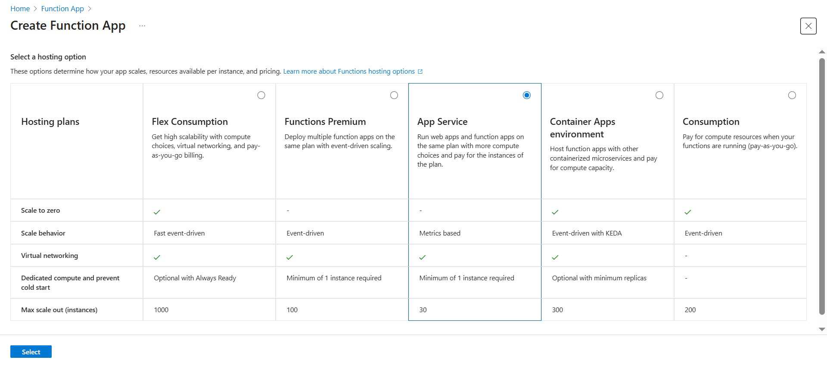Click the 'Scale behavior' row label

tap(43, 233)
